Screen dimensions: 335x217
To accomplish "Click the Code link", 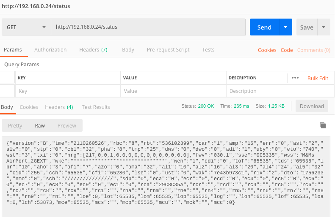I will pos(287,50).
